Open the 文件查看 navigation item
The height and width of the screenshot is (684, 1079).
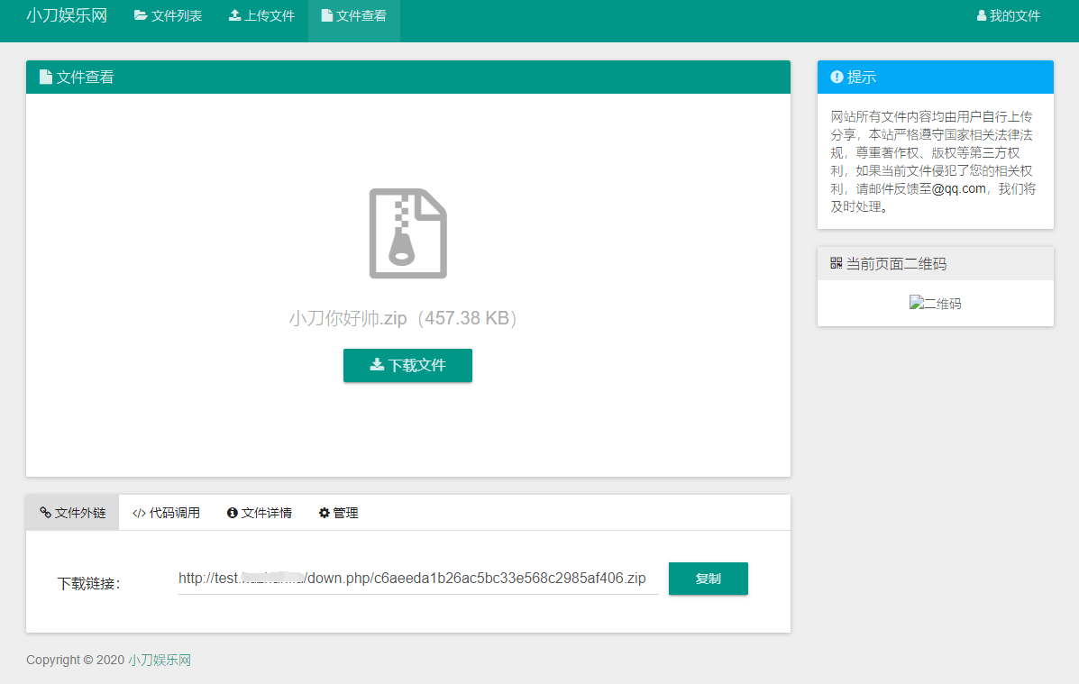353,16
